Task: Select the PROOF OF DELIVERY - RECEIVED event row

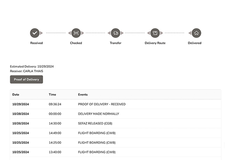Action: (x=102, y=104)
